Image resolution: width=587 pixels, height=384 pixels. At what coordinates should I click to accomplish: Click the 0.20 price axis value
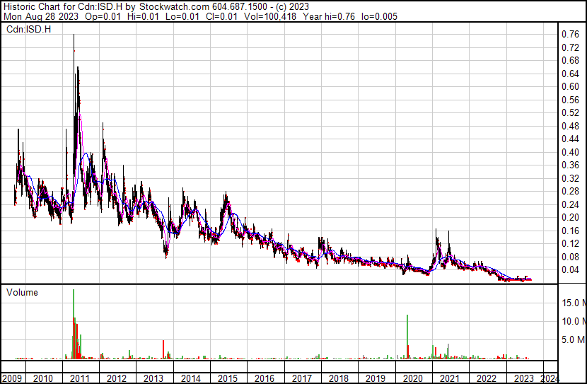point(571,217)
